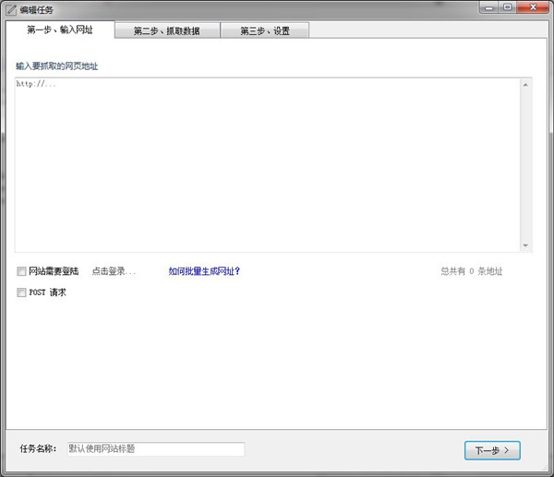This screenshot has width=554, height=477.
Task: Open the 如何批量生成网址? help link
Action: (x=204, y=271)
